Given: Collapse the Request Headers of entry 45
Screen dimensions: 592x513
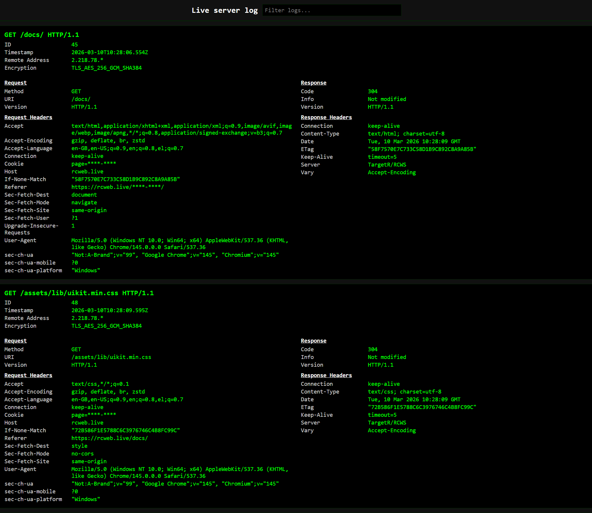Looking at the screenshot, I should [x=28, y=117].
